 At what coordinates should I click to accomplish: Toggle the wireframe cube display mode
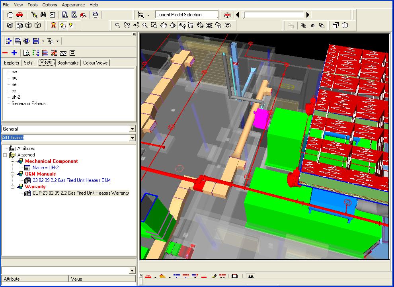tap(28, 25)
